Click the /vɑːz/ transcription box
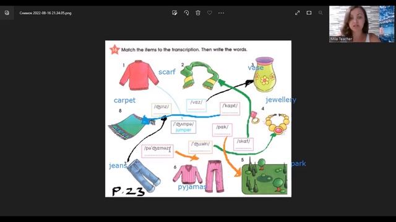Screen dimensions: 396x222 197,105
